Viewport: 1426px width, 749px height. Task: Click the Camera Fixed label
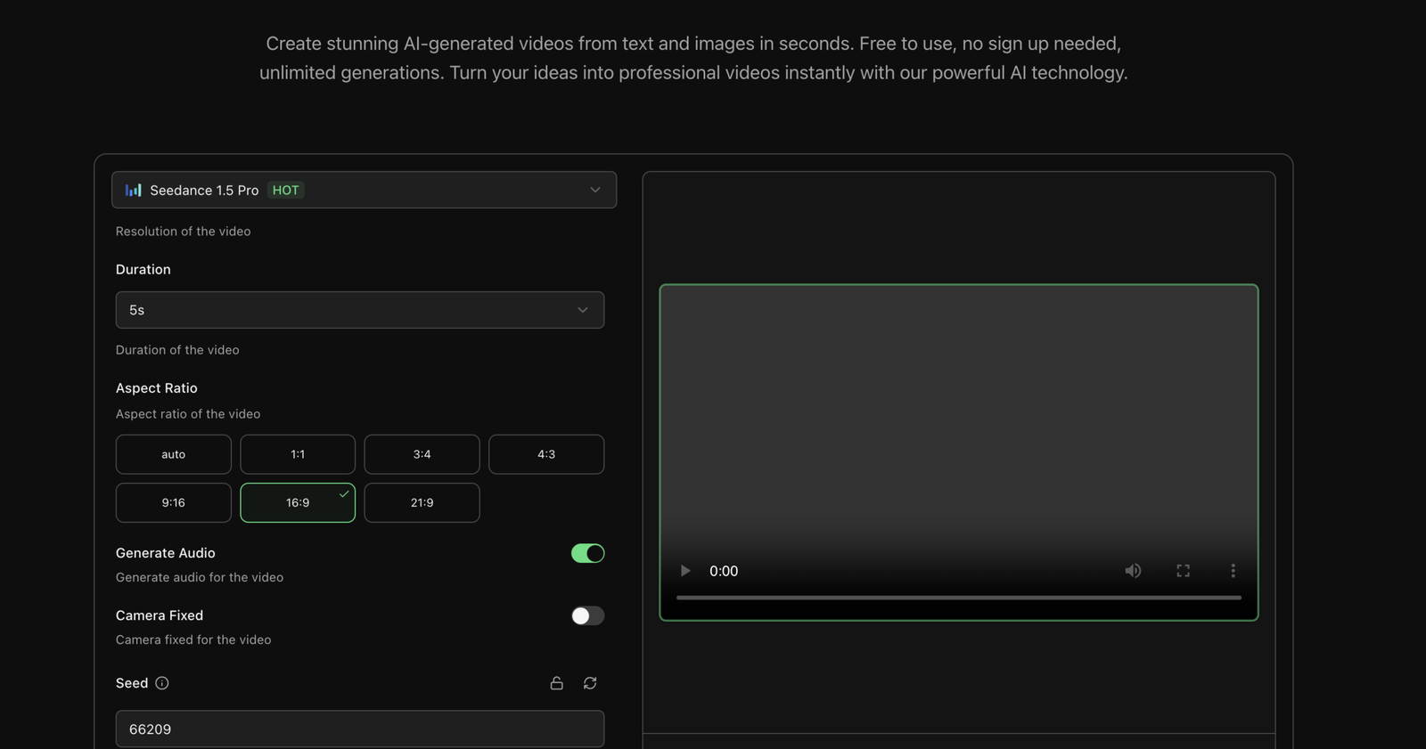click(160, 615)
